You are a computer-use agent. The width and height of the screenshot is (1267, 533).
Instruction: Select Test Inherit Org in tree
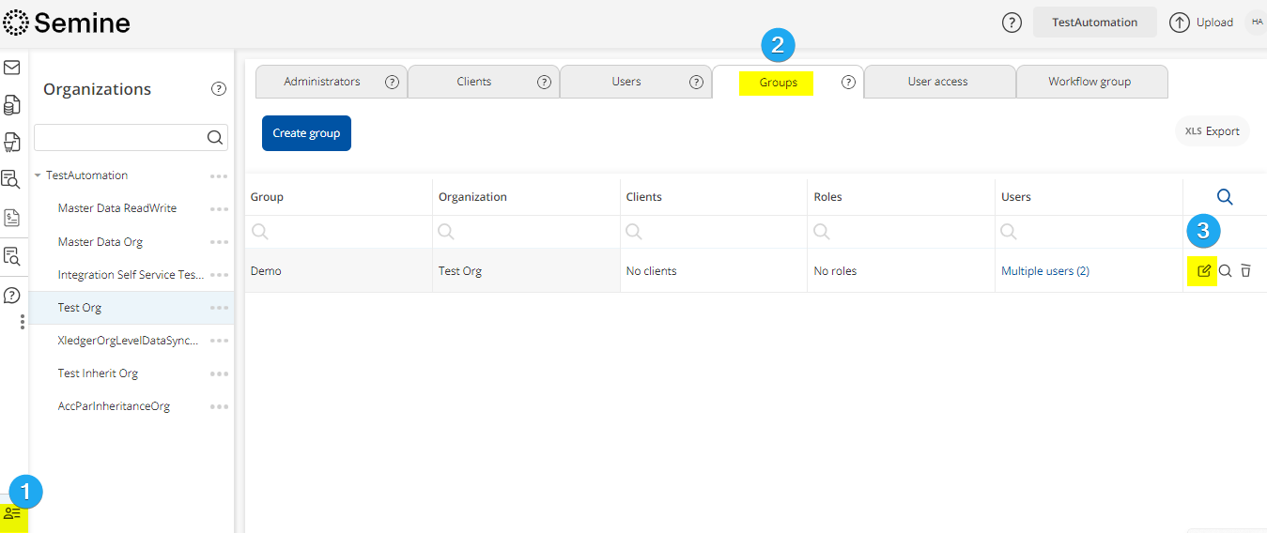point(98,373)
